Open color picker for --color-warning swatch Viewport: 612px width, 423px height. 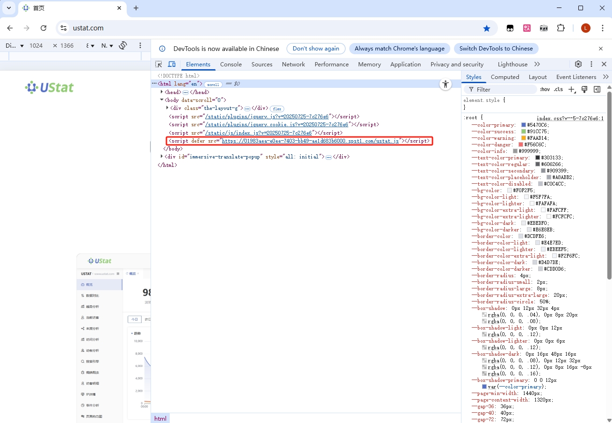(x=524, y=138)
